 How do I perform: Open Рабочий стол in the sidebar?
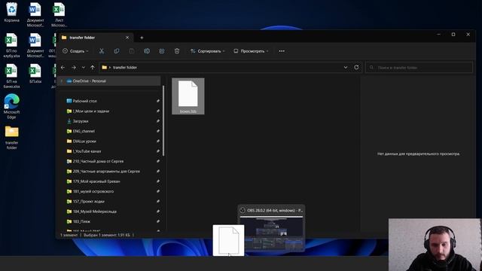[85, 101]
